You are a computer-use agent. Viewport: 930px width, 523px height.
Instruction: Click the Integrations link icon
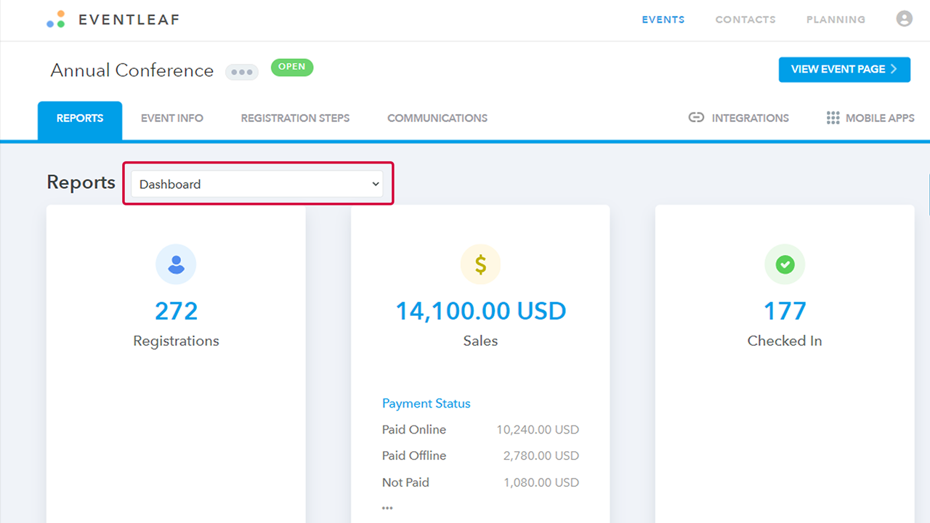[696, 118]
